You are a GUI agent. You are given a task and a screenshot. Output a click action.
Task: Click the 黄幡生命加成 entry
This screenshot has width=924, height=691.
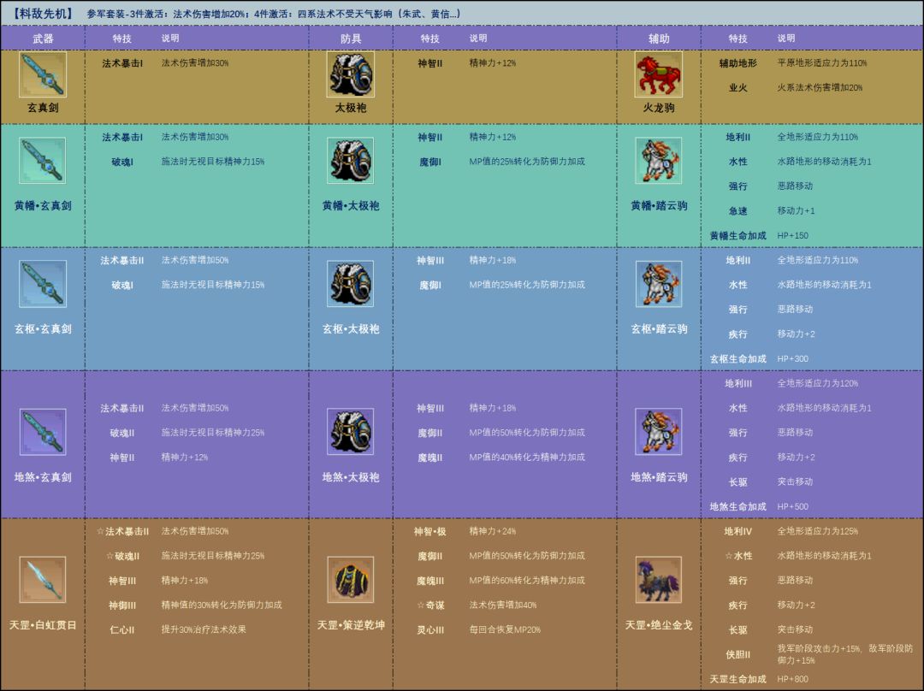tap(737, 236)
